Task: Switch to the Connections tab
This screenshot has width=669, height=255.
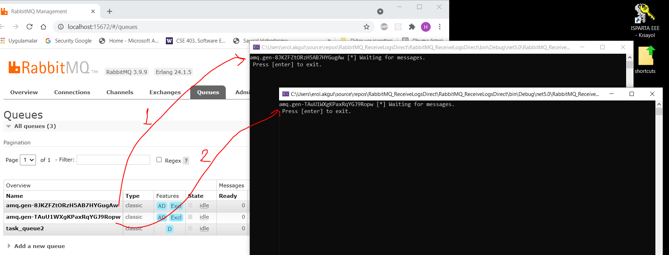Action: pos(72,92)
